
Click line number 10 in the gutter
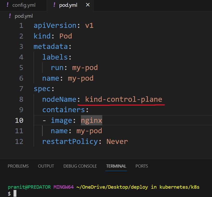(x=19, y=120)
